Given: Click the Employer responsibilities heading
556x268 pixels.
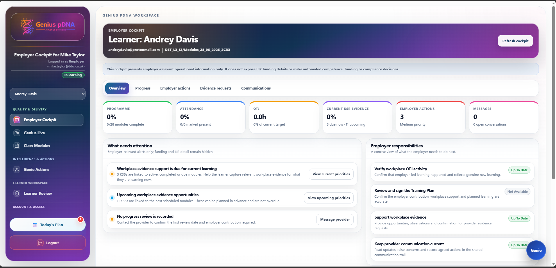Looking at the screenshot, I should pyautogui.click(x=397, y=146).
